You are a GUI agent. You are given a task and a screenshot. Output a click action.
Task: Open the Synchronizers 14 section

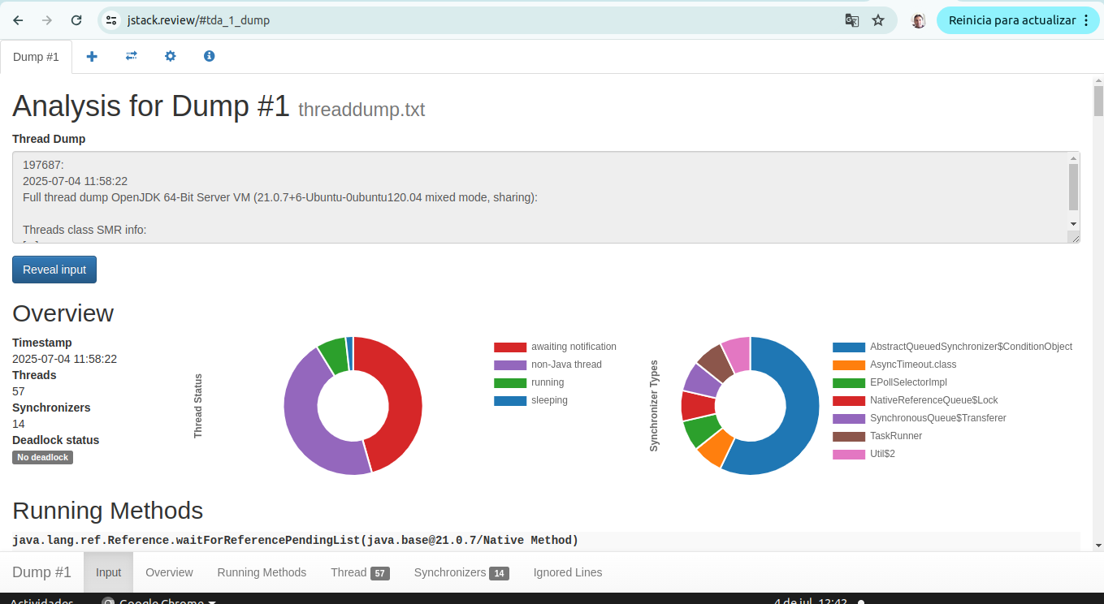(461, 572)
